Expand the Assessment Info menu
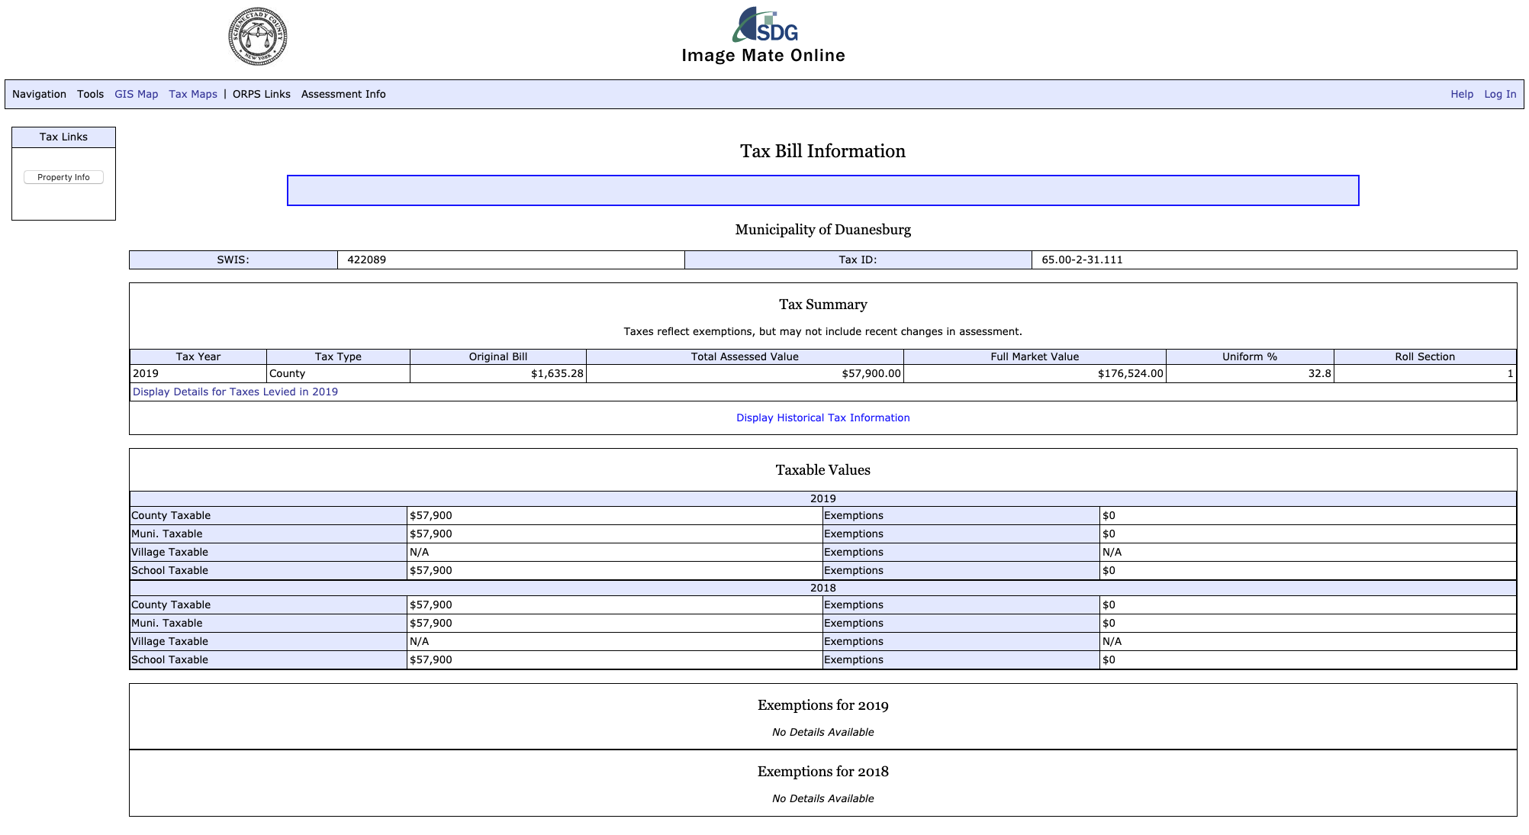Screen dimensions: 1529x835 tap(343, 94)
